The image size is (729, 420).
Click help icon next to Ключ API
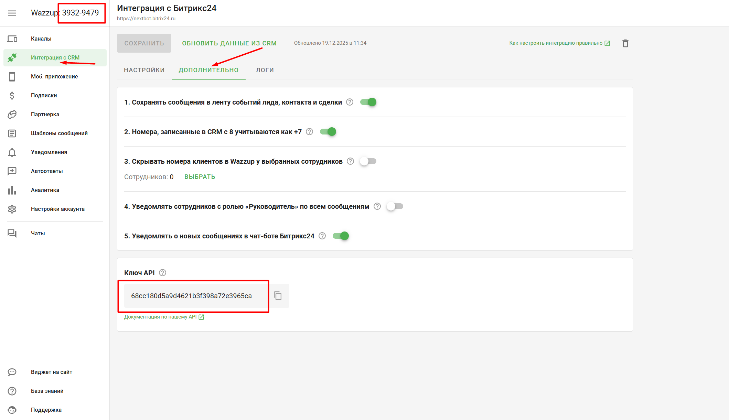coord(163,273)
